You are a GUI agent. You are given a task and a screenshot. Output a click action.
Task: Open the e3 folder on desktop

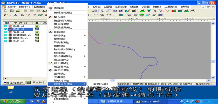click(x=11, y=89)
